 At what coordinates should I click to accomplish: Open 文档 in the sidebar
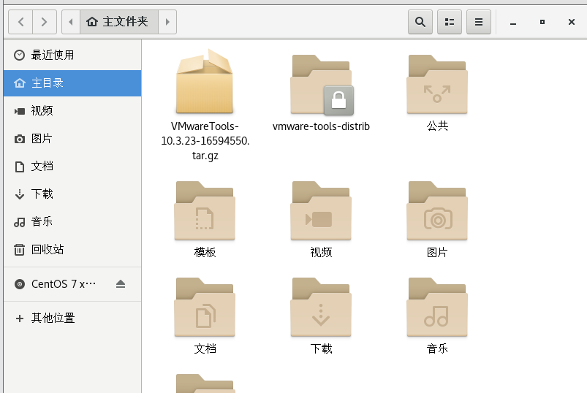coord(72,167)
